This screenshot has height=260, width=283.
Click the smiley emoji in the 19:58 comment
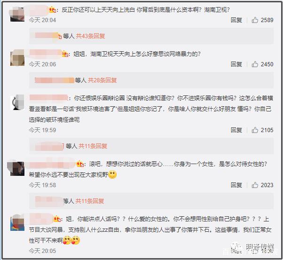click(112, 174)
